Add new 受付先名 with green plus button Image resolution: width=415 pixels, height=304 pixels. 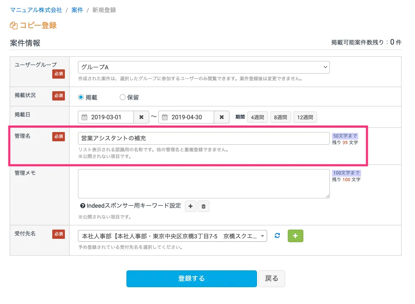tap(295, 236)
